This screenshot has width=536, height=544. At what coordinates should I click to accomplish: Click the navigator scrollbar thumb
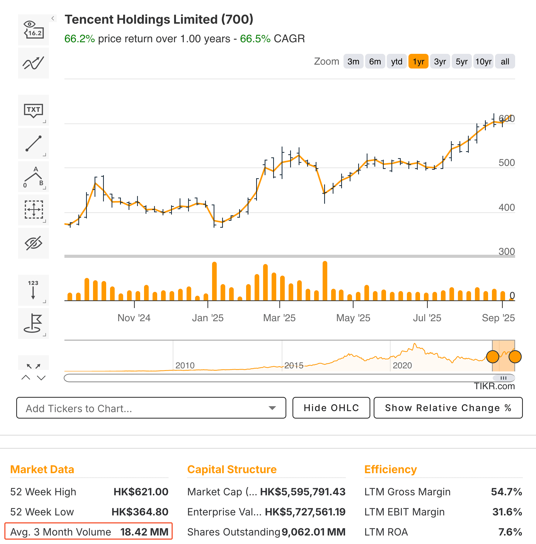504,378
